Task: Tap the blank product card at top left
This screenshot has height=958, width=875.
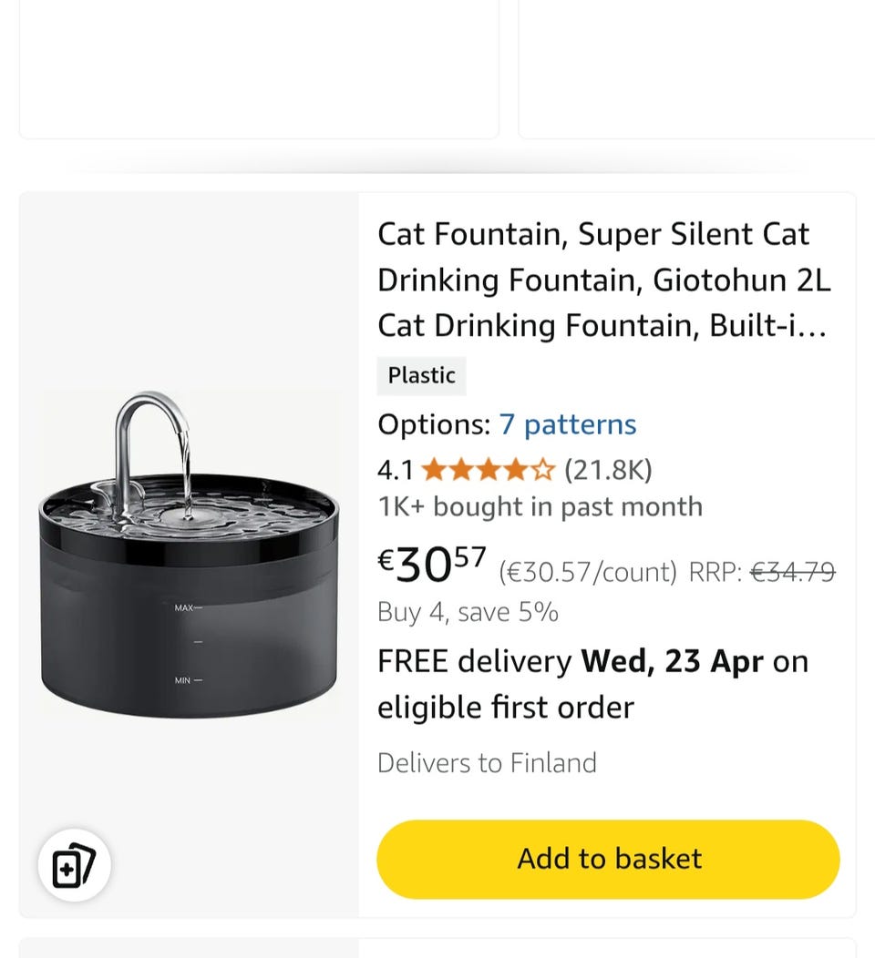Action: point(259,68)
